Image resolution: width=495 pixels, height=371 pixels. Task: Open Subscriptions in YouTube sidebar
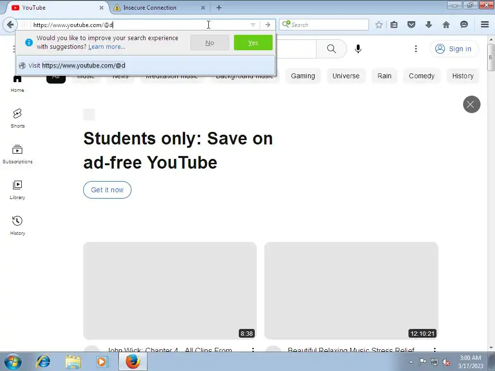pyautogui.click(x=17, y=154)
